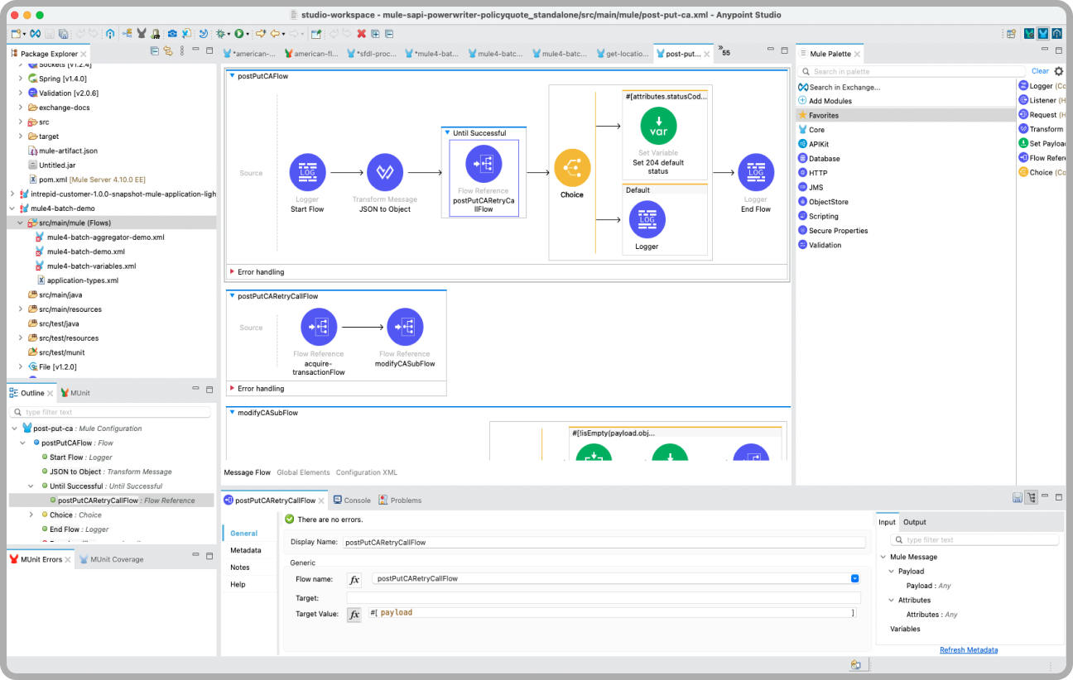Screen dimensions: 1073x680
Task: Open the Flow name dropdown
Action: pos(855,578)
